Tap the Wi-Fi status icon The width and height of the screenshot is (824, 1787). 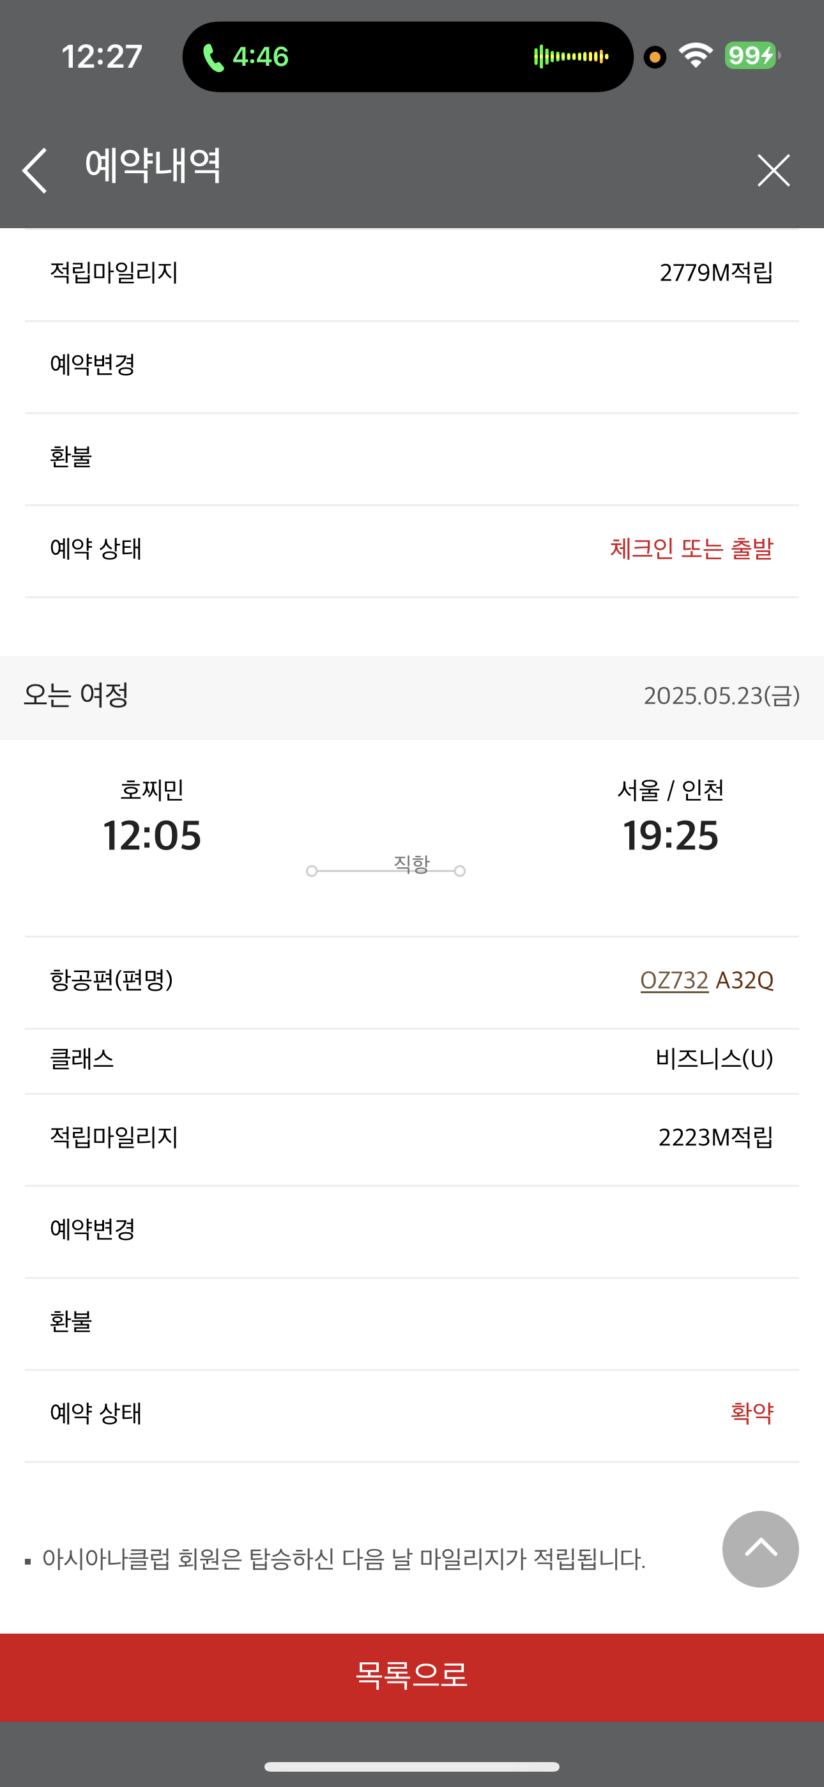click(x=696, y=56)
